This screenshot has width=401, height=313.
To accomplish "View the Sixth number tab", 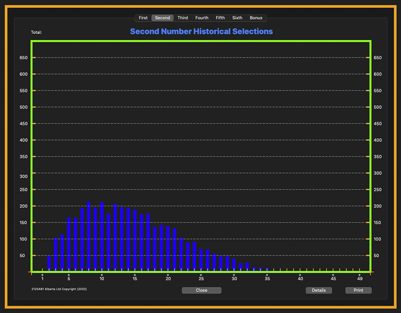I will (237, 18).
